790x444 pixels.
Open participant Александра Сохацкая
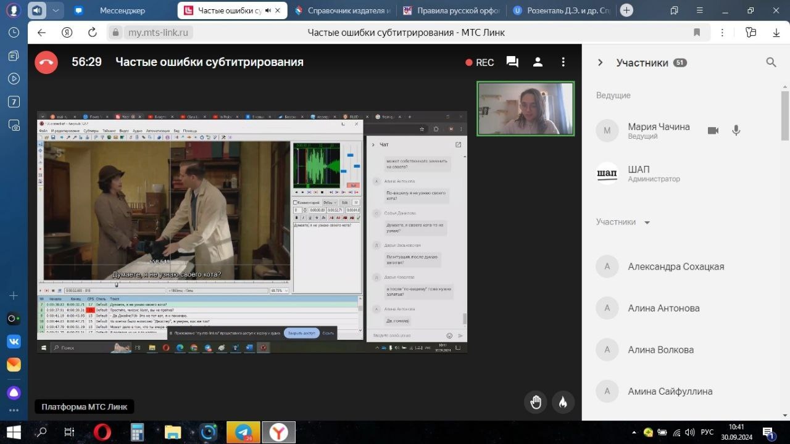click(676, 266)
